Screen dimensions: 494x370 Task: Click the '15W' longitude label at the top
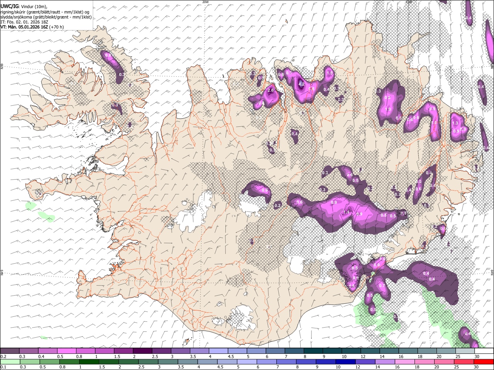(x=408, y=2)
